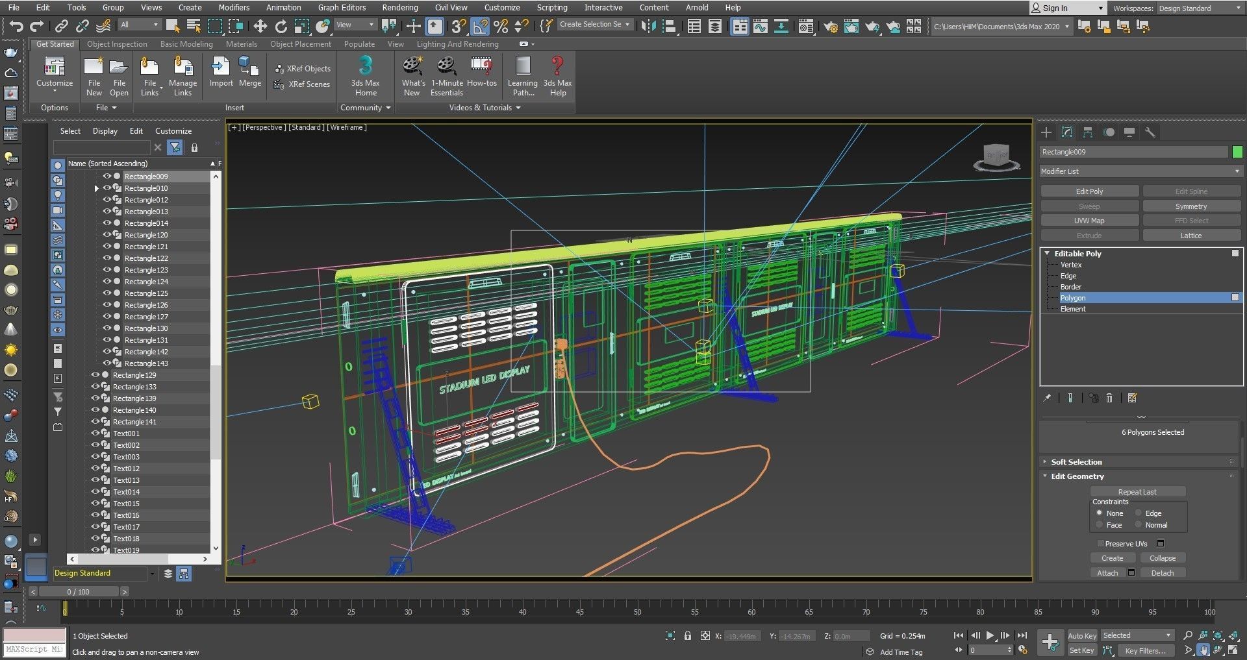This screenshot has height=660, width=1247.
Task: Expand the Soft Selection rollout
Action: (x=1076, y=462)
